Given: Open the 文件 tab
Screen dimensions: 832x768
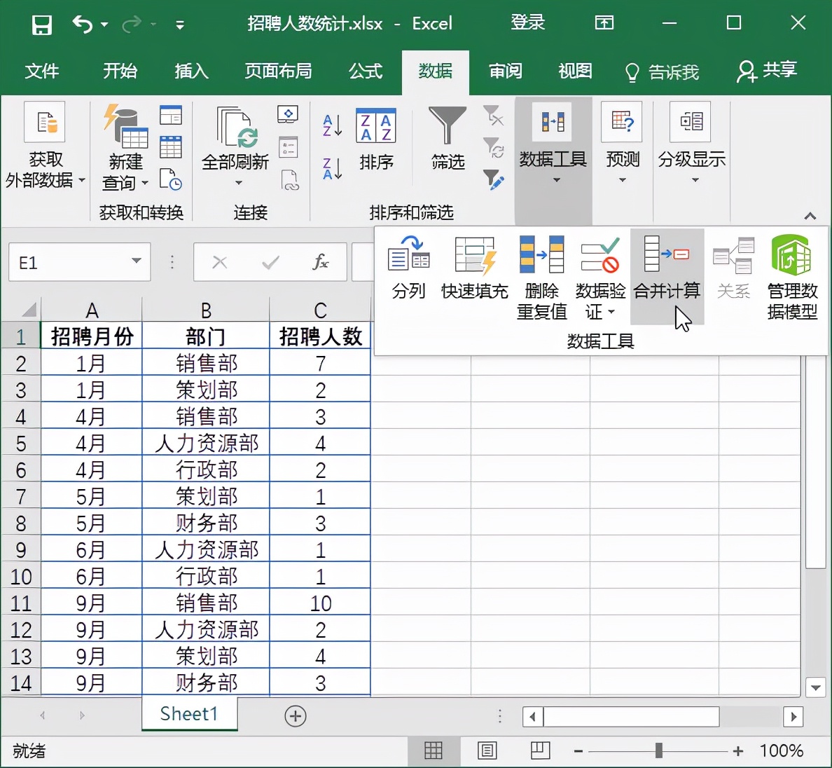Looking at the screenshot, I should tap(42, 71).
